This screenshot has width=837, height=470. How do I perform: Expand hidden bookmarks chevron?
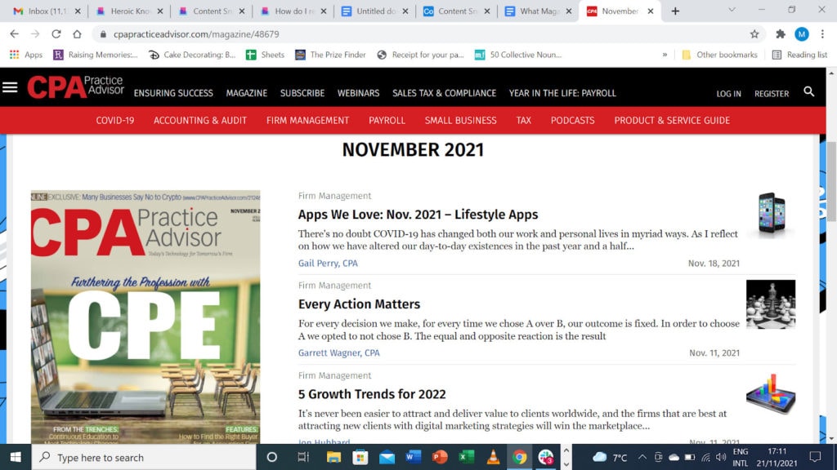pyautogui.click(x=665, y=55)
